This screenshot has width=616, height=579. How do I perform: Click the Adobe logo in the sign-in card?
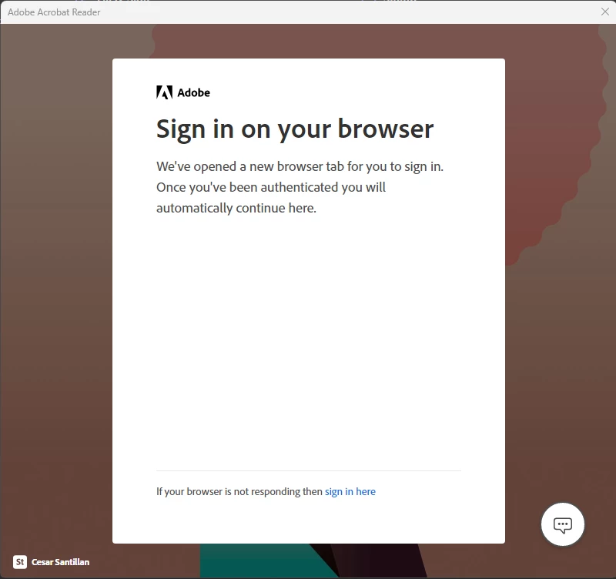coord(183,92)
